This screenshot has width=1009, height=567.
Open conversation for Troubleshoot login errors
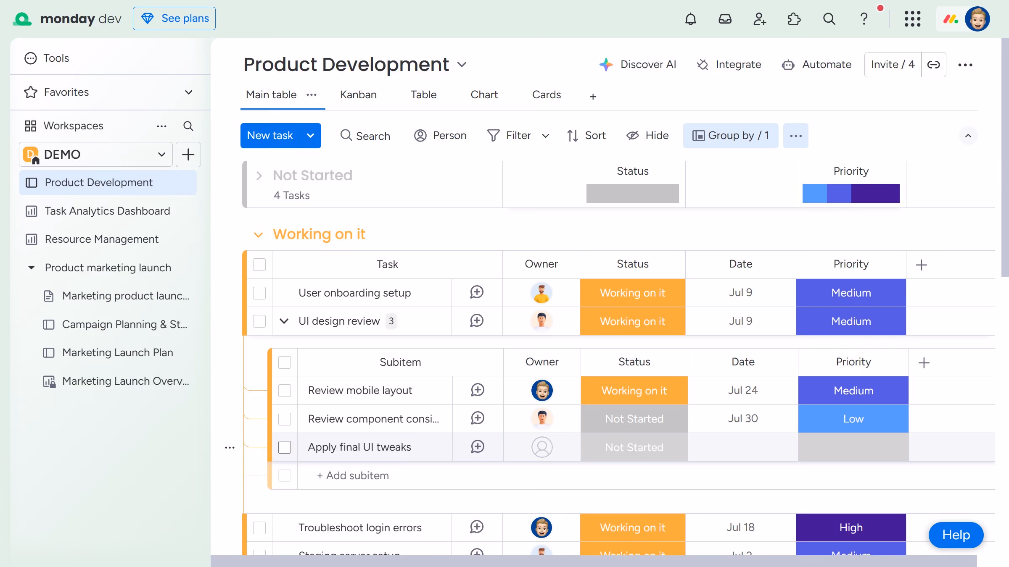477,528
